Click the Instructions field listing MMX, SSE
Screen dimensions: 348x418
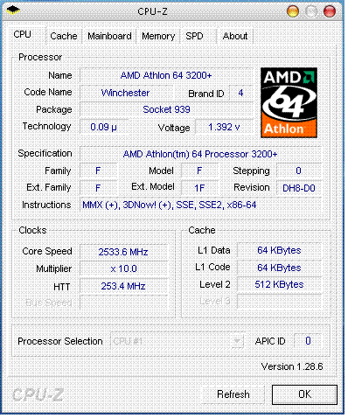pos(200,205)
